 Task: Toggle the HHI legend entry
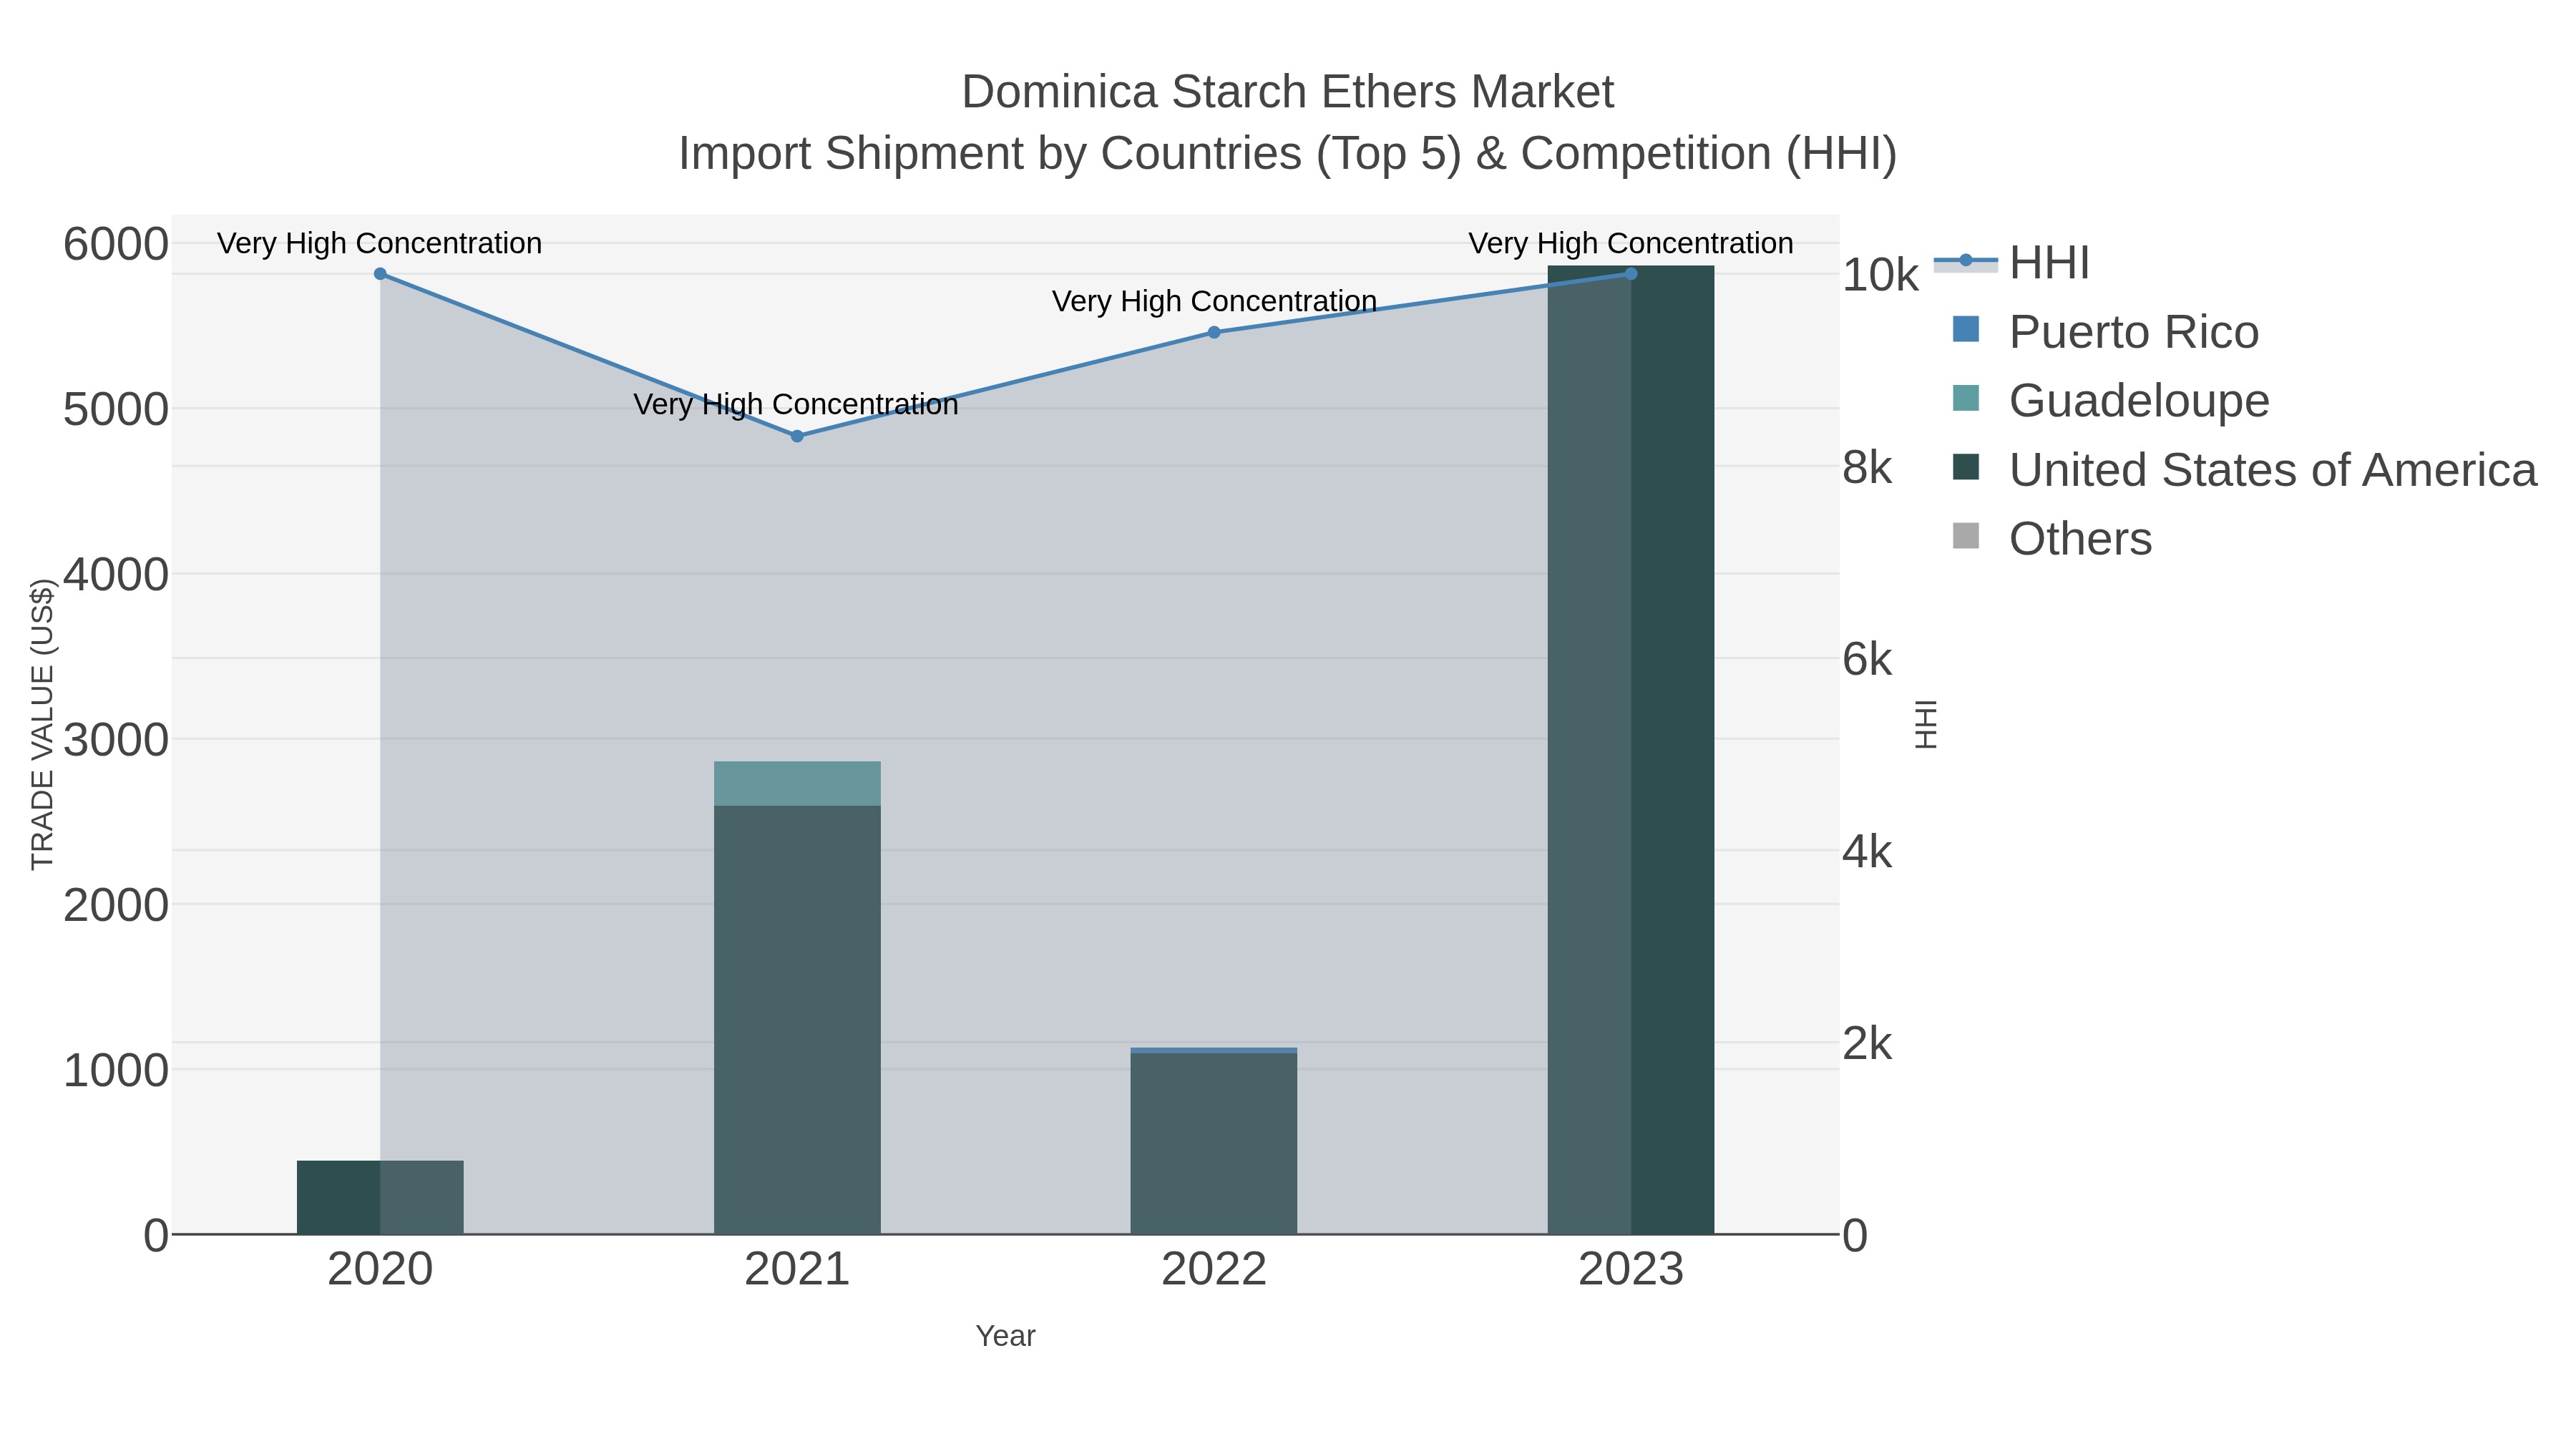(x=2012, y=263)
